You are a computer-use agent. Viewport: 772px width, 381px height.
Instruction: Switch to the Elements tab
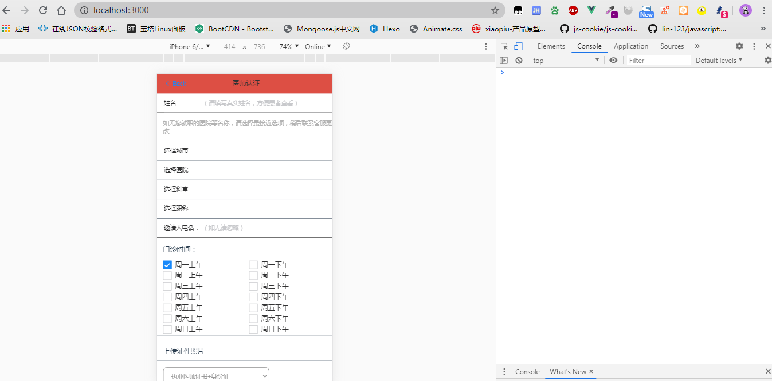tap(551, 46)
